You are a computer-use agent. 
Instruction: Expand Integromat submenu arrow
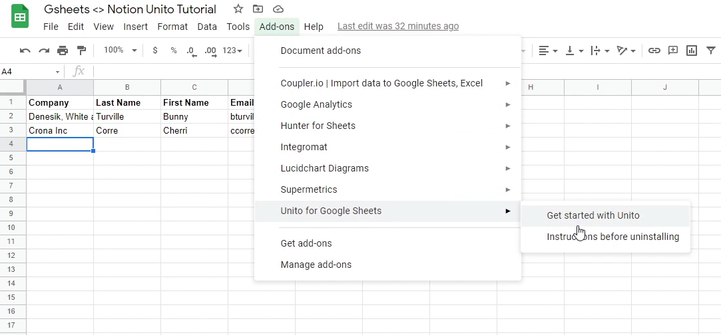click(508, 148)
